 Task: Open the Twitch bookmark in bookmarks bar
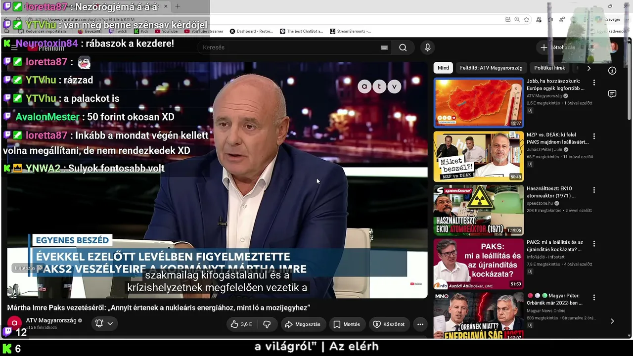(x=117, y=31)
